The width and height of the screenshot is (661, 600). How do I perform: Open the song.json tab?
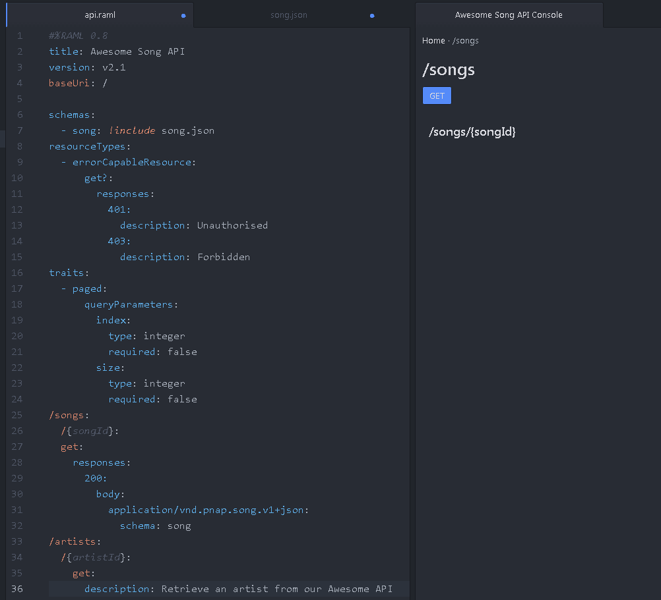(x=289, y=15)
